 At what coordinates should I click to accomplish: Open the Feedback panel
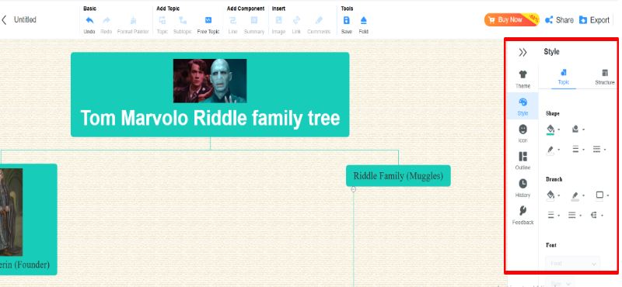(522, 216)
